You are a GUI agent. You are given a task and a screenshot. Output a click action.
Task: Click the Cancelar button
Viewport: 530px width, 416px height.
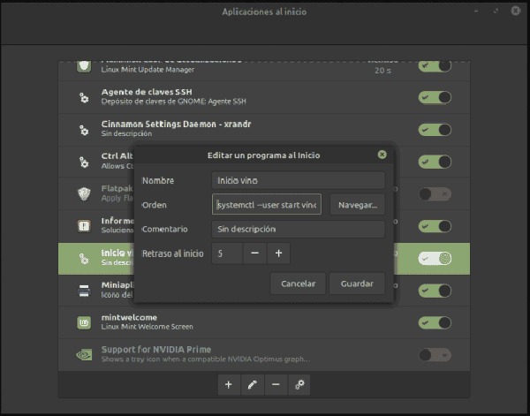click(x=299, y=284)
